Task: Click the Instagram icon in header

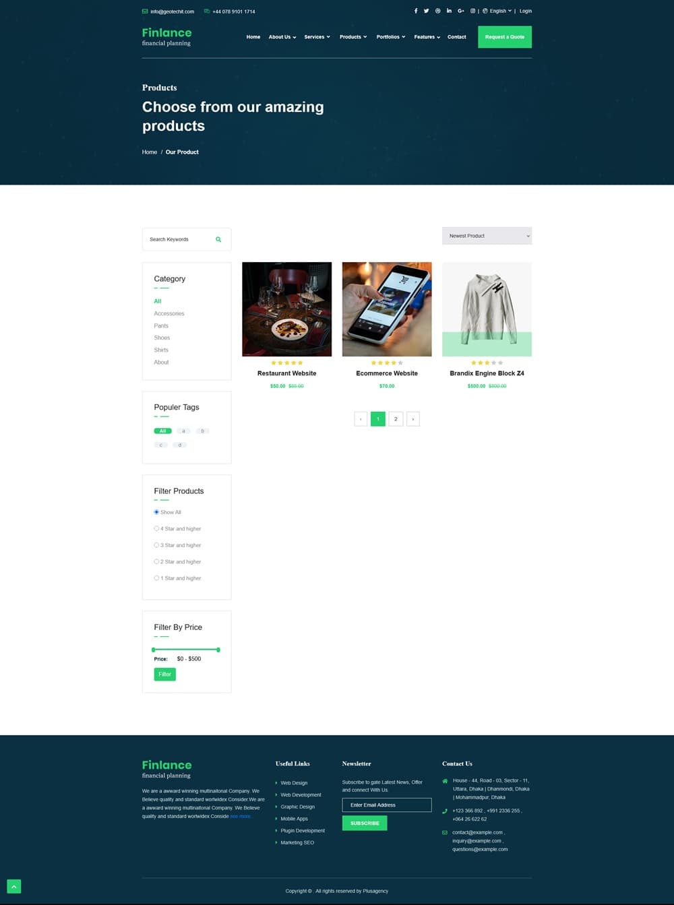Action: click(472, 11)
